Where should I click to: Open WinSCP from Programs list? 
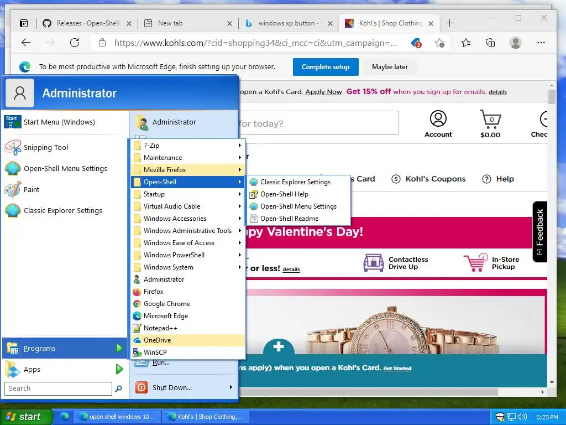188,353
